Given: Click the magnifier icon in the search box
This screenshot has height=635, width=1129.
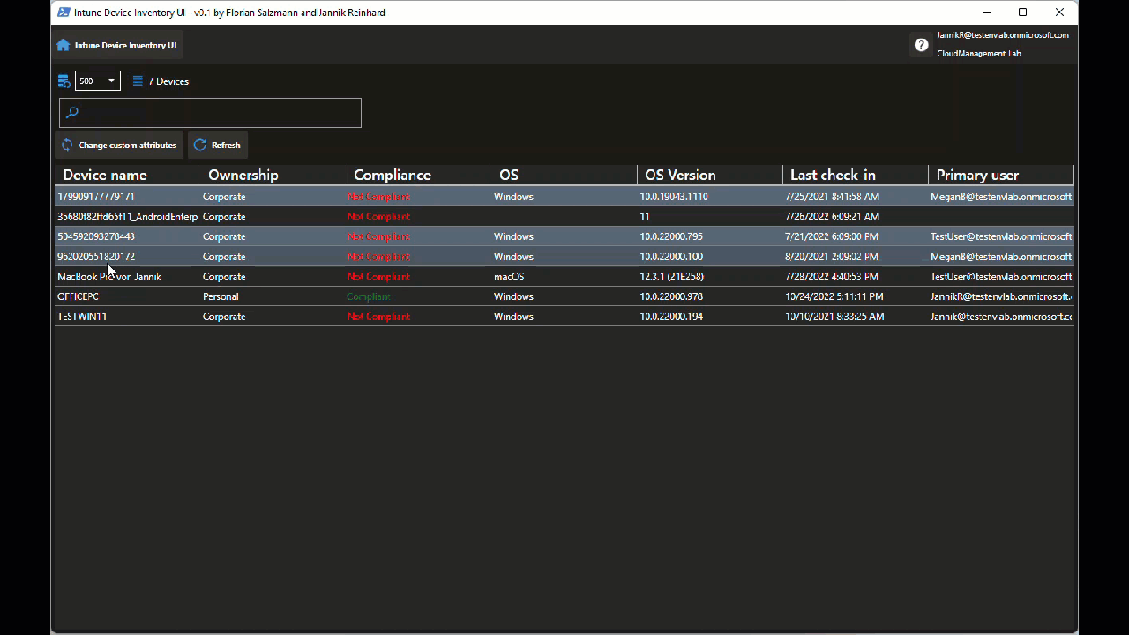Looking at the screenshot, I should click(72, 112).
